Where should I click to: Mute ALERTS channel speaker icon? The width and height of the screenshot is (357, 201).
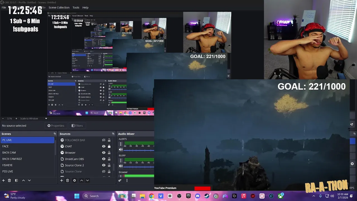121,150
